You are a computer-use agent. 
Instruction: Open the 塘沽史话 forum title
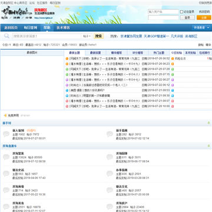click(x=18, y=170)
